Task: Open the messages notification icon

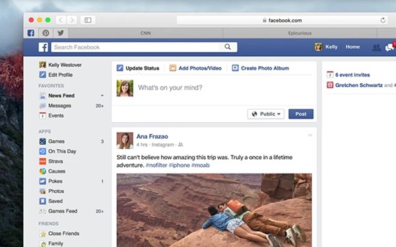Action: 389,48
